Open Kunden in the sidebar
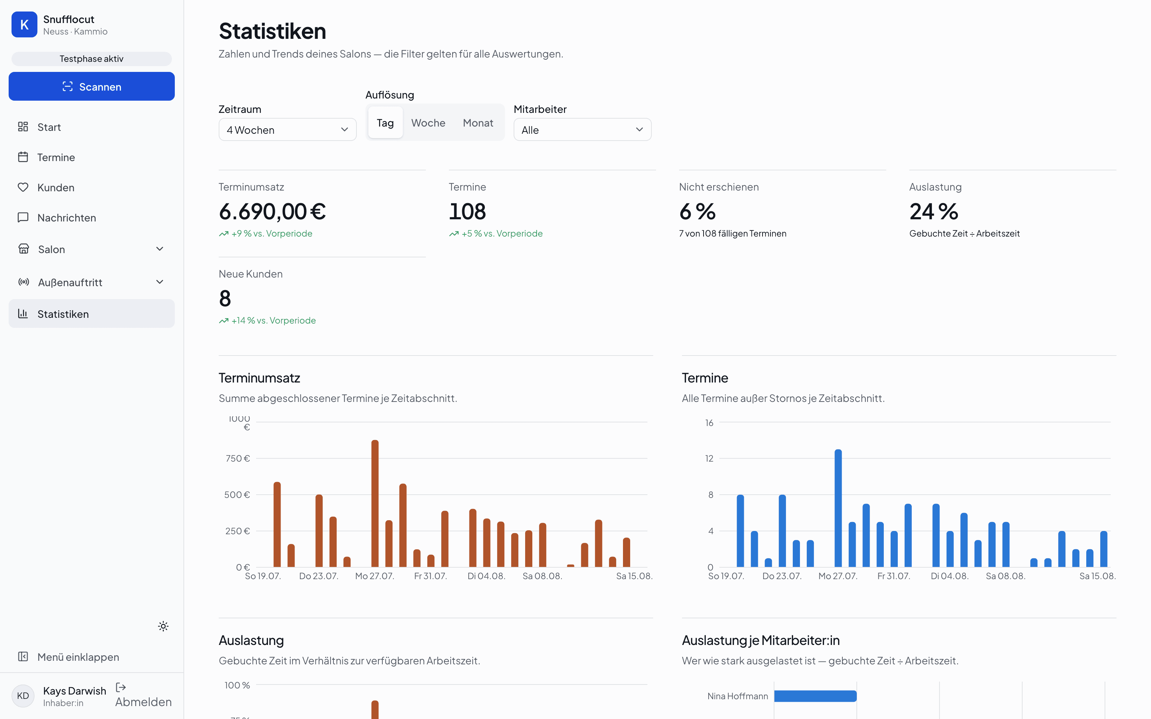 click(92, 187)
